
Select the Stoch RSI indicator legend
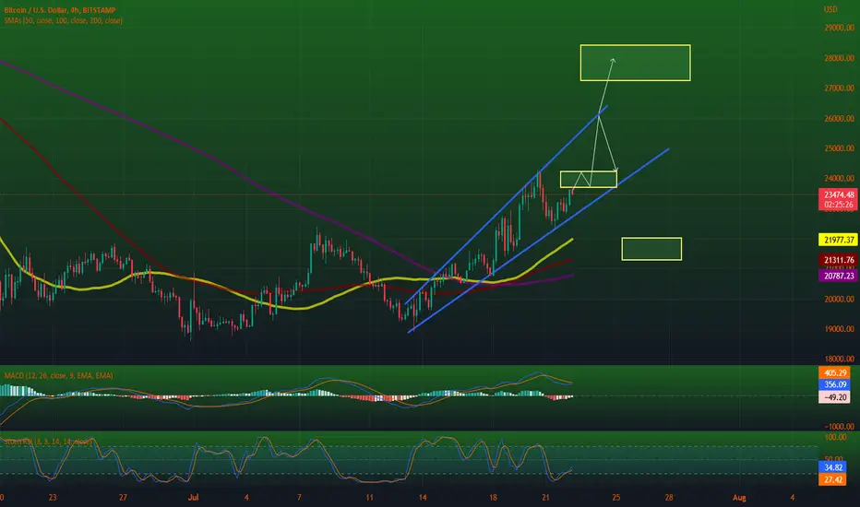click(48, 442)
